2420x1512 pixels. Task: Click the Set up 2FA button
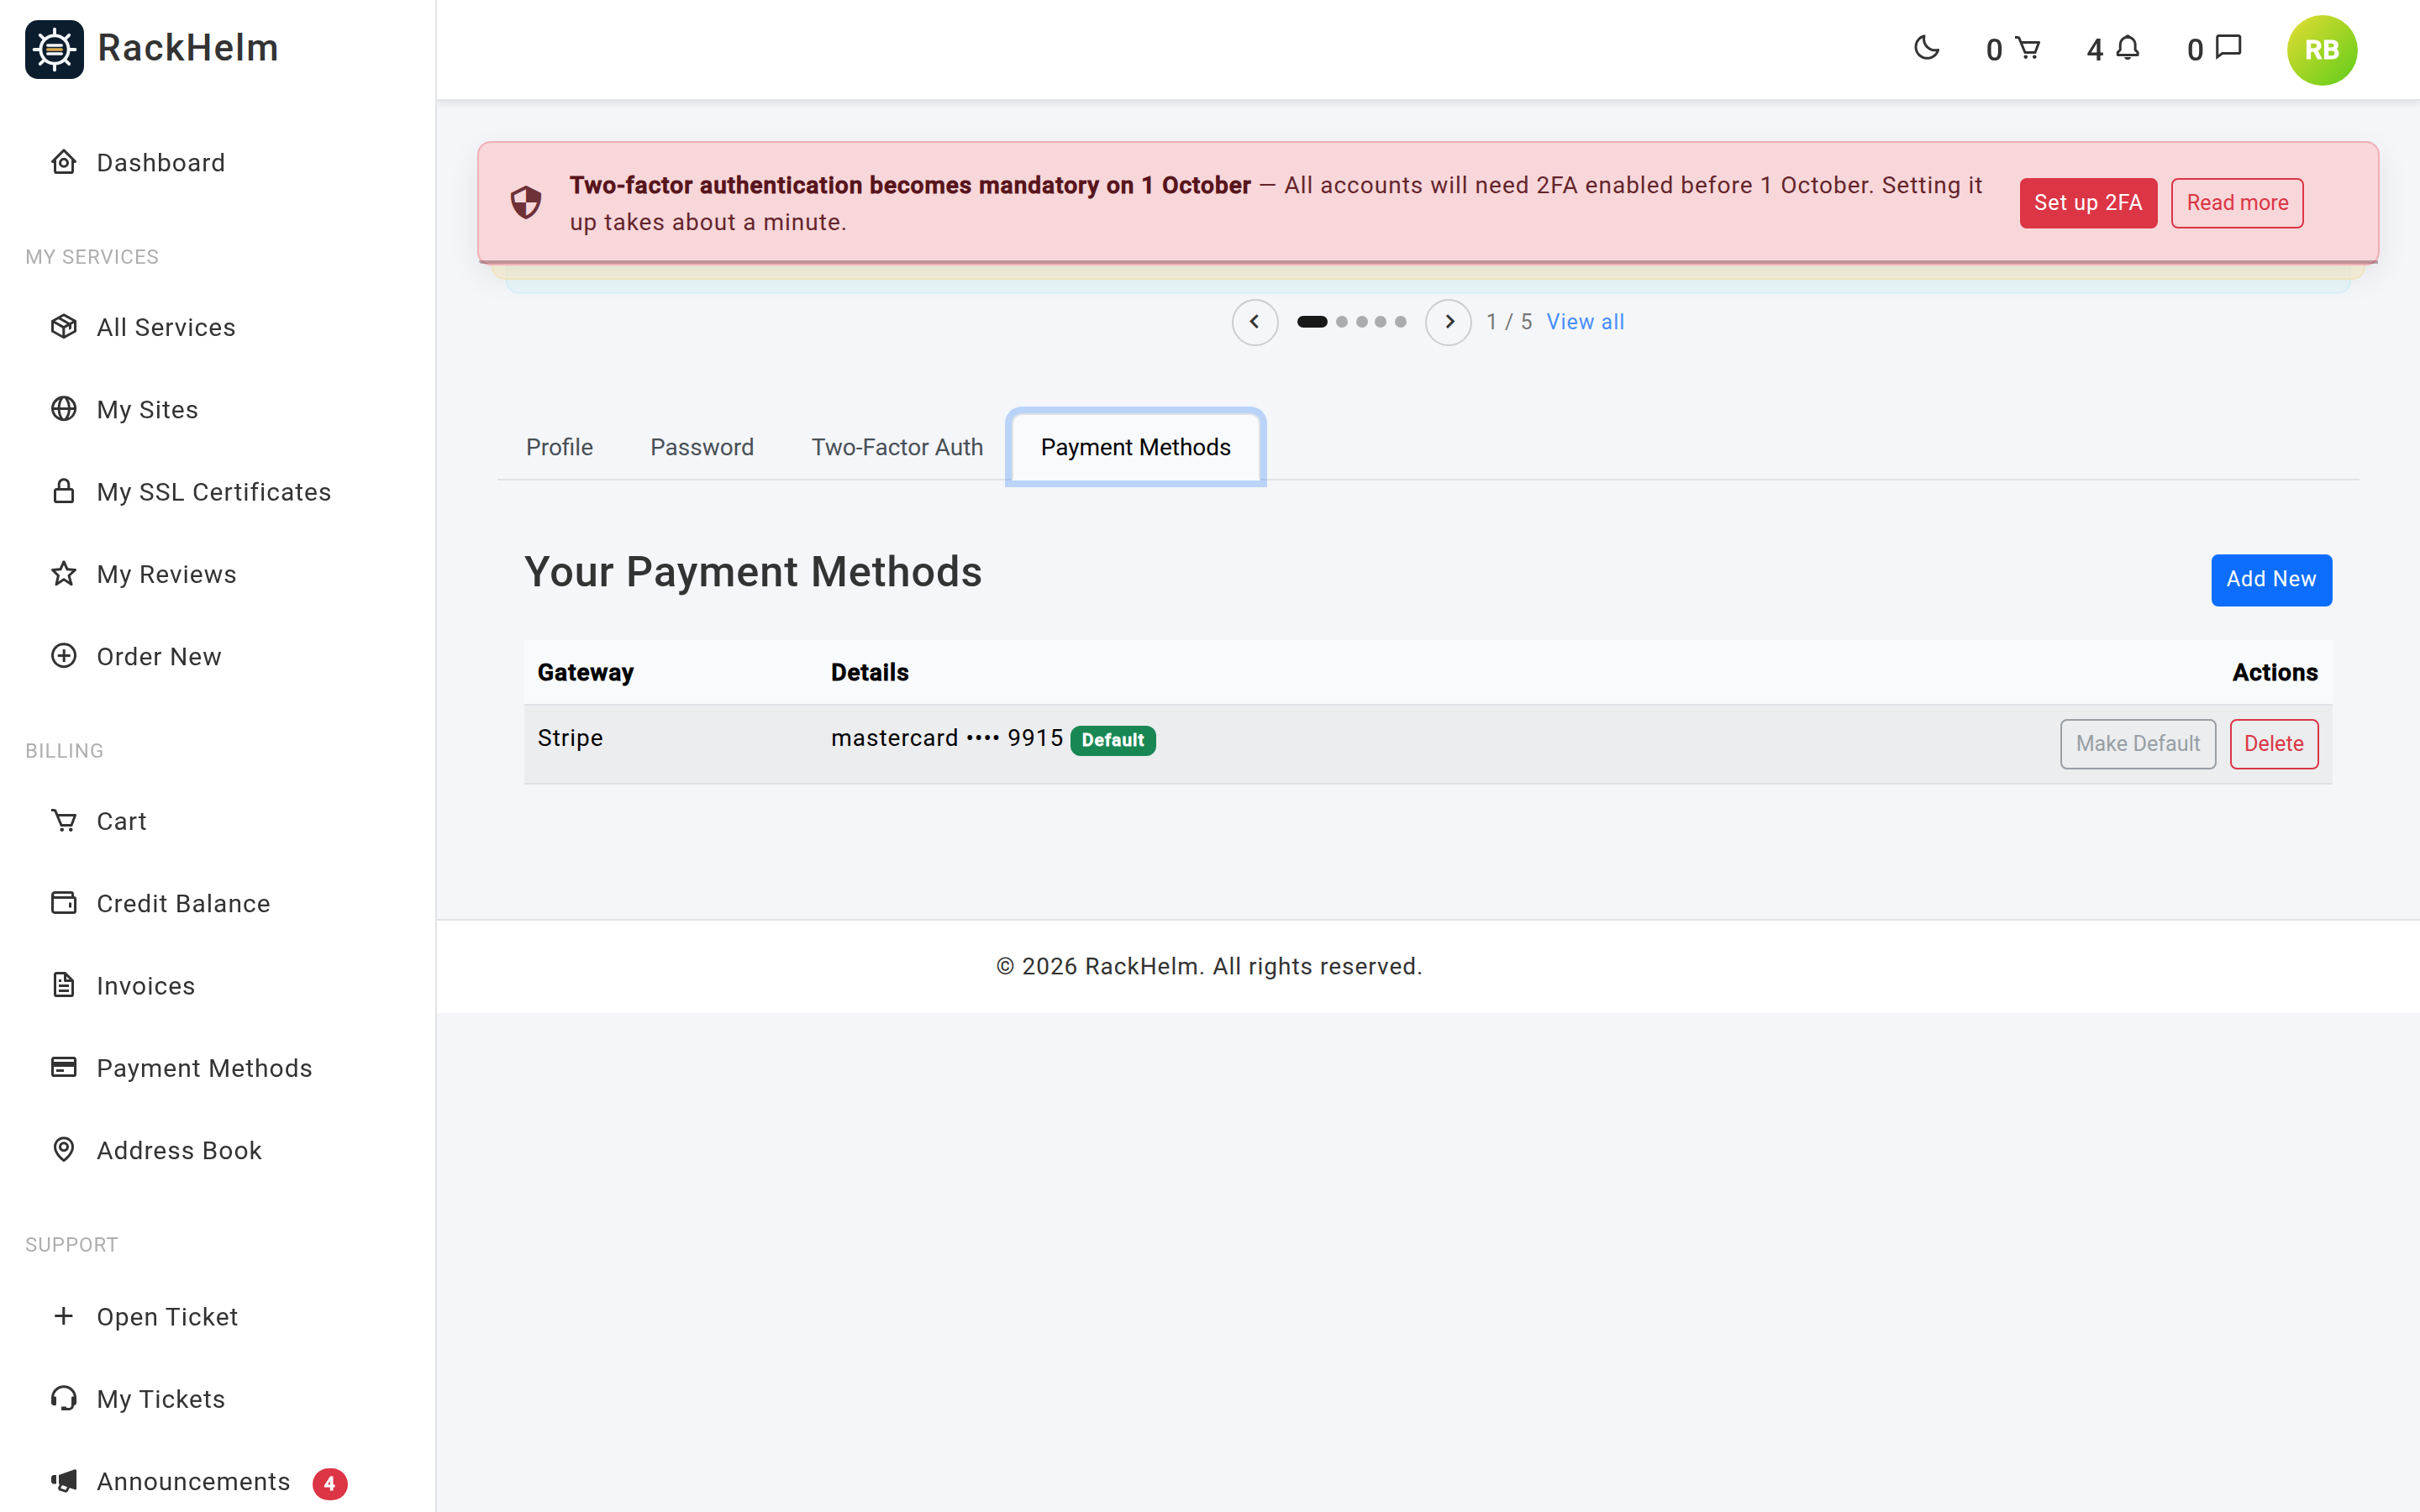coord(2088,203)
